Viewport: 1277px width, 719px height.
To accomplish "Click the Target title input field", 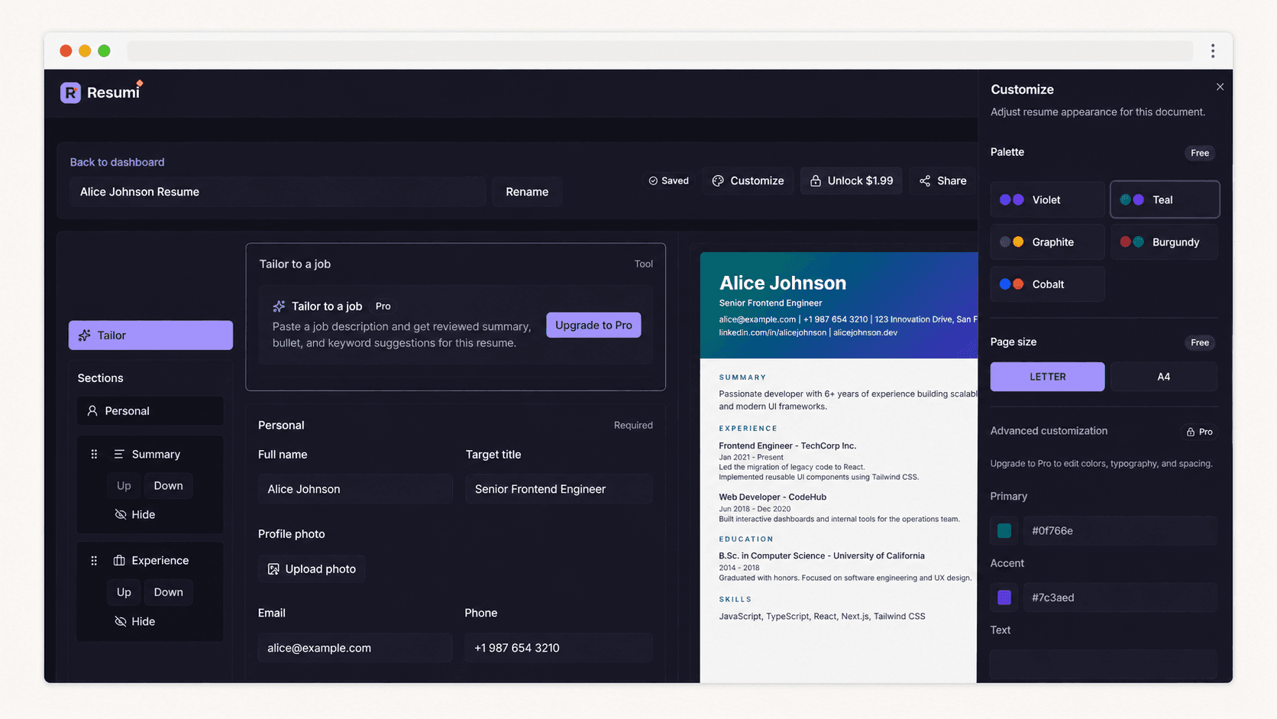I will point(559,489).
